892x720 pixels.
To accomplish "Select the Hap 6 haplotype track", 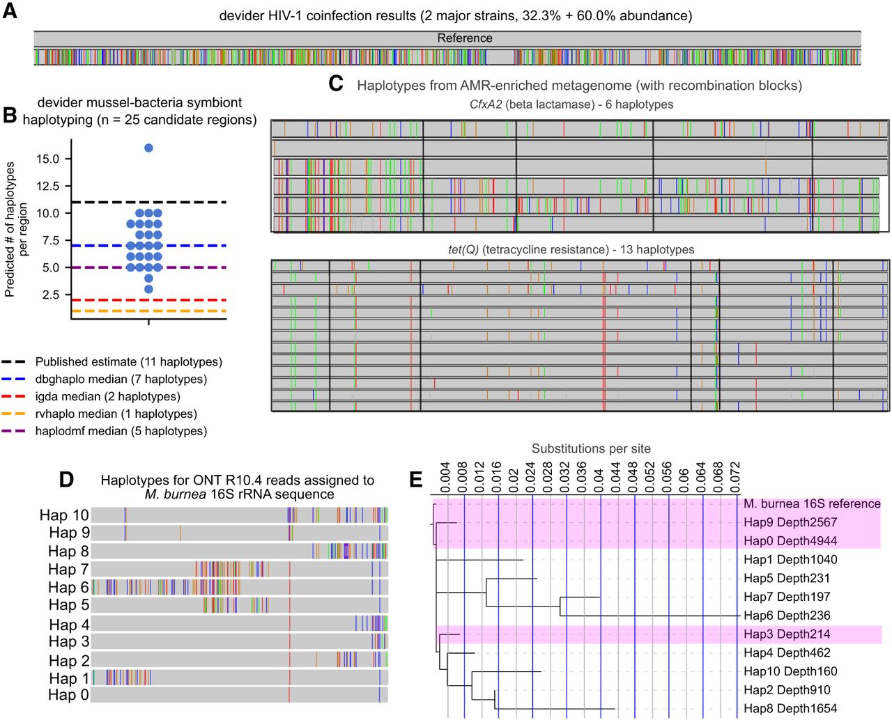I will point(239,587).
